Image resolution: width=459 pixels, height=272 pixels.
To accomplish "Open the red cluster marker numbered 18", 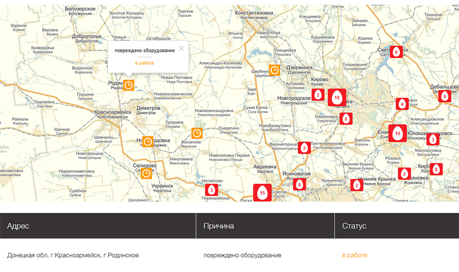I will (337, 97).
